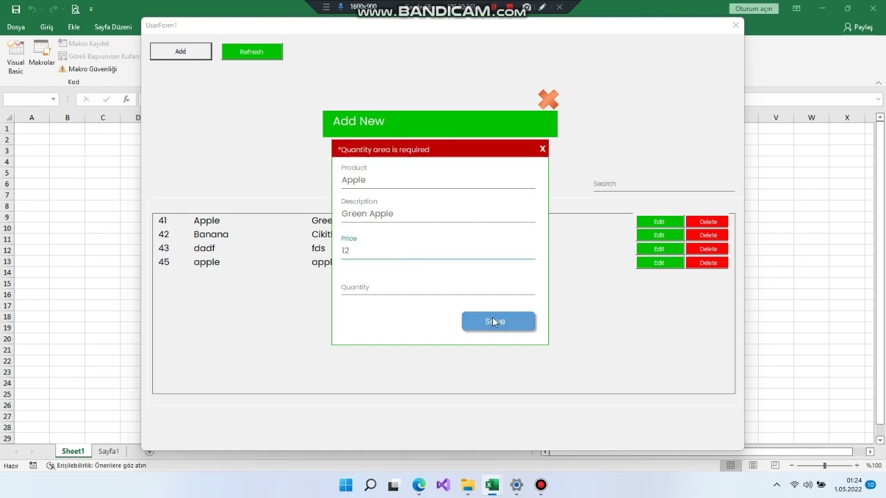This screenshot has height=498, width=886.
Task: Open Microsoft Edge from the taskbar
Action: coord(419,485)
